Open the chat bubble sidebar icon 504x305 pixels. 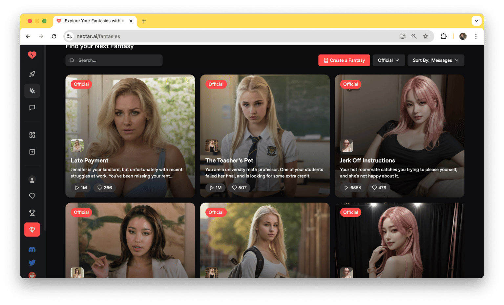pos(32,108)
